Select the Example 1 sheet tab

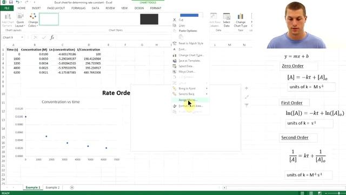point(33,187)
